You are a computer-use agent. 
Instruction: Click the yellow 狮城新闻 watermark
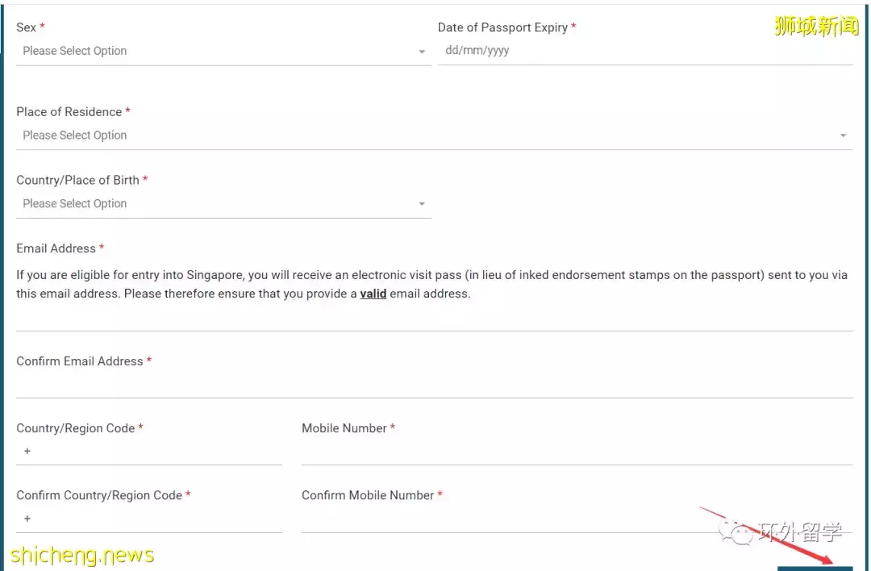816,26
